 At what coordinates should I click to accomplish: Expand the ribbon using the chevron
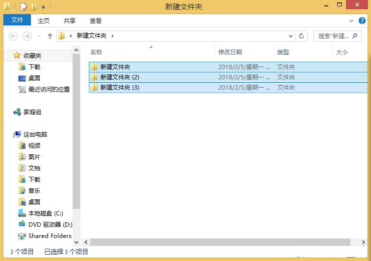tap(351, 21)
